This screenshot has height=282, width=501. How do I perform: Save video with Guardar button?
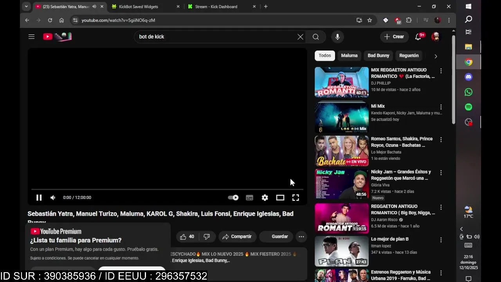(x=276, y=237)
